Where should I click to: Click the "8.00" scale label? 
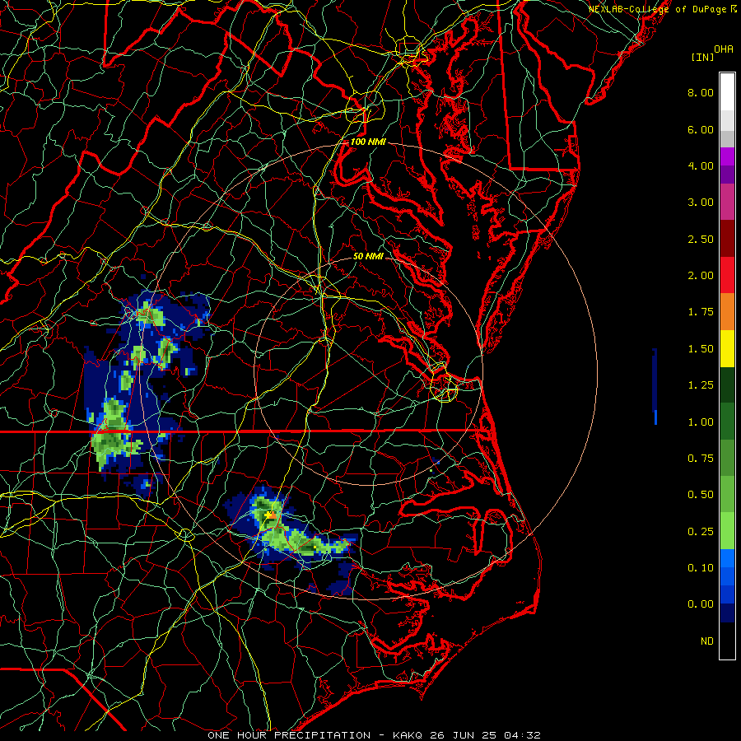point(701,92)
